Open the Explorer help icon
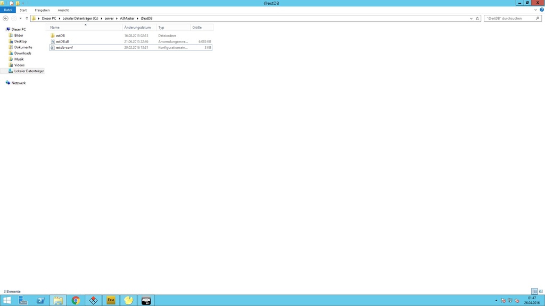This screenshot has height=306, width=545. click(x=541, y=10)
